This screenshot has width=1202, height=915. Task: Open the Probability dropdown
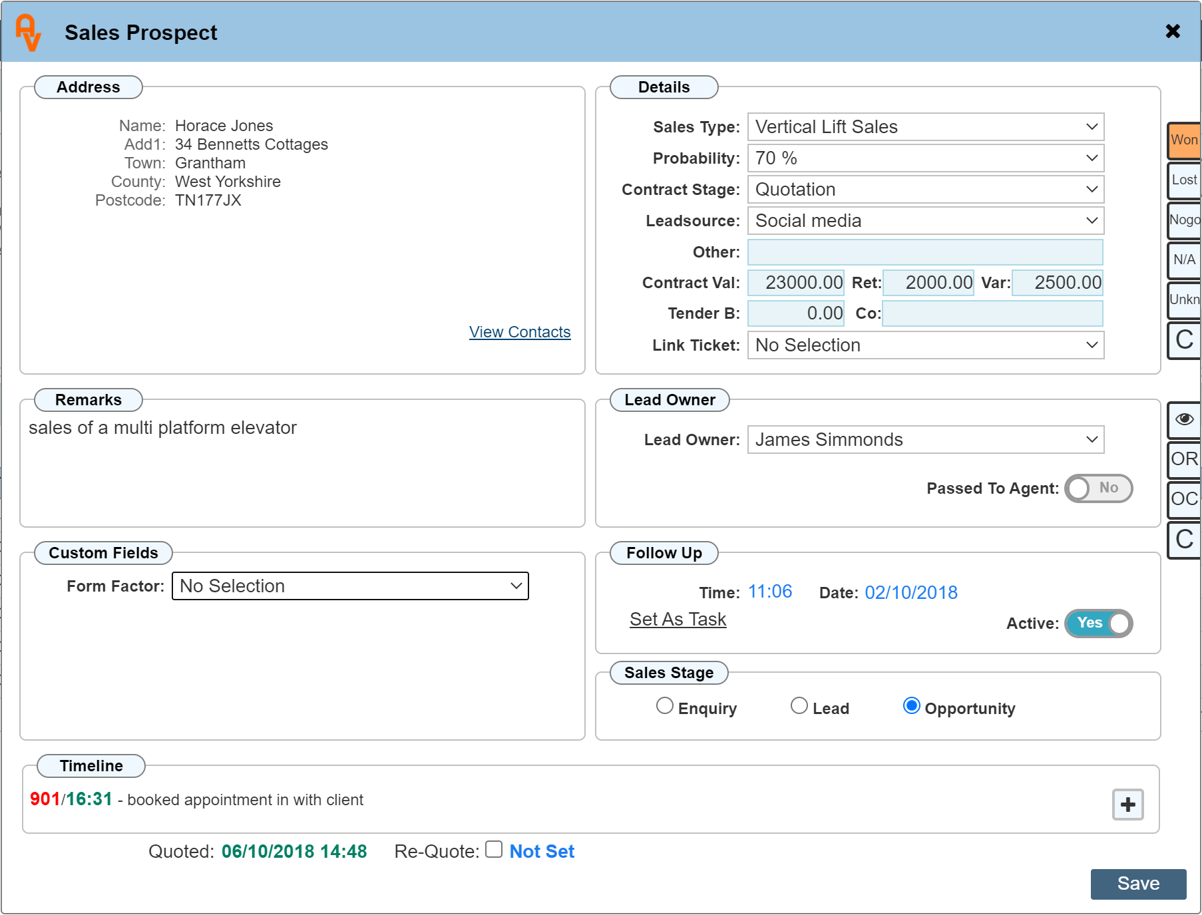(926, 158)
